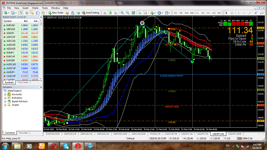Screen dimensions: 267x150
Task: Open MetaEditor with the yellow book icon
Action: [x=67, y=13]
